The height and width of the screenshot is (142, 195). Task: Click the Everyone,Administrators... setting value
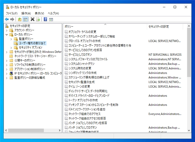[165, 114]
